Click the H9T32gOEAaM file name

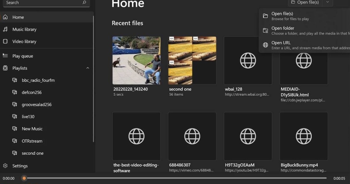click(239, 165)
